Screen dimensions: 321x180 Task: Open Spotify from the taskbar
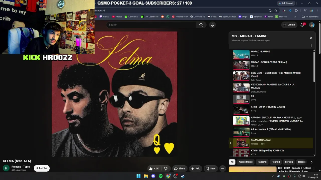161,176
